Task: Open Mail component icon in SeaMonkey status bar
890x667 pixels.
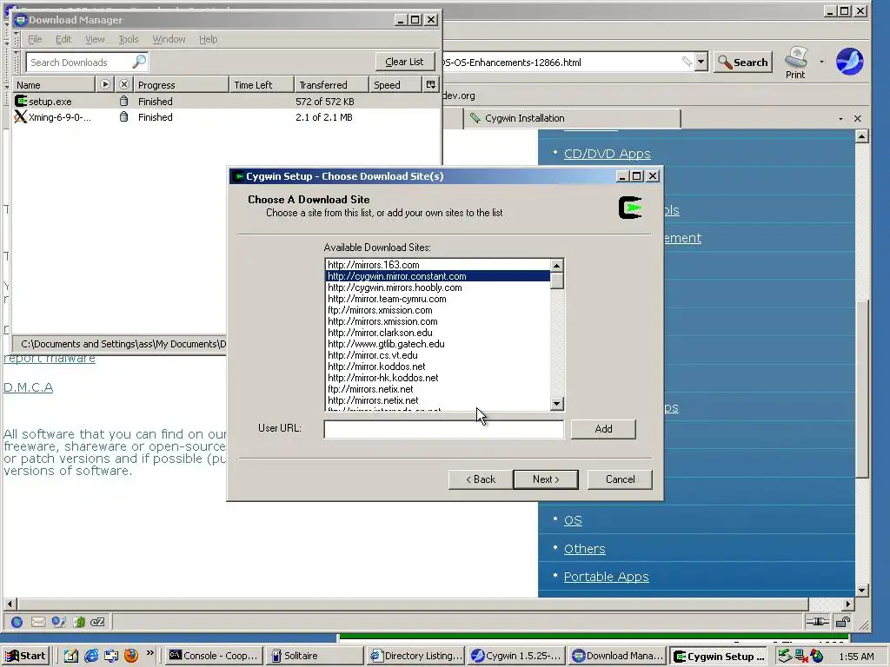Action: pyautogui.click(x=38, y=622)
